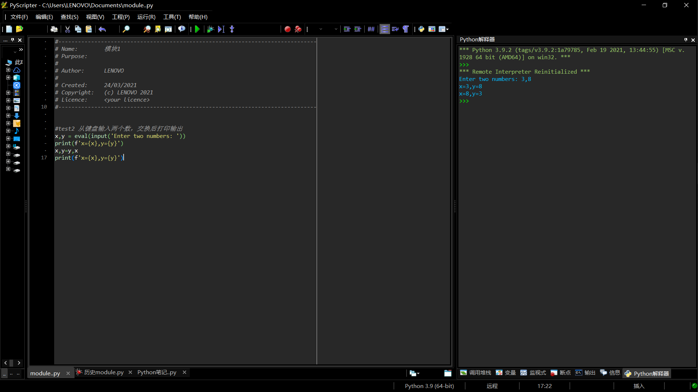Image resolution: width=698 pixels, height=392 pixels.
Task: Click the cut scissors icon
Action: pyautogui.click(x=67, y=29)
